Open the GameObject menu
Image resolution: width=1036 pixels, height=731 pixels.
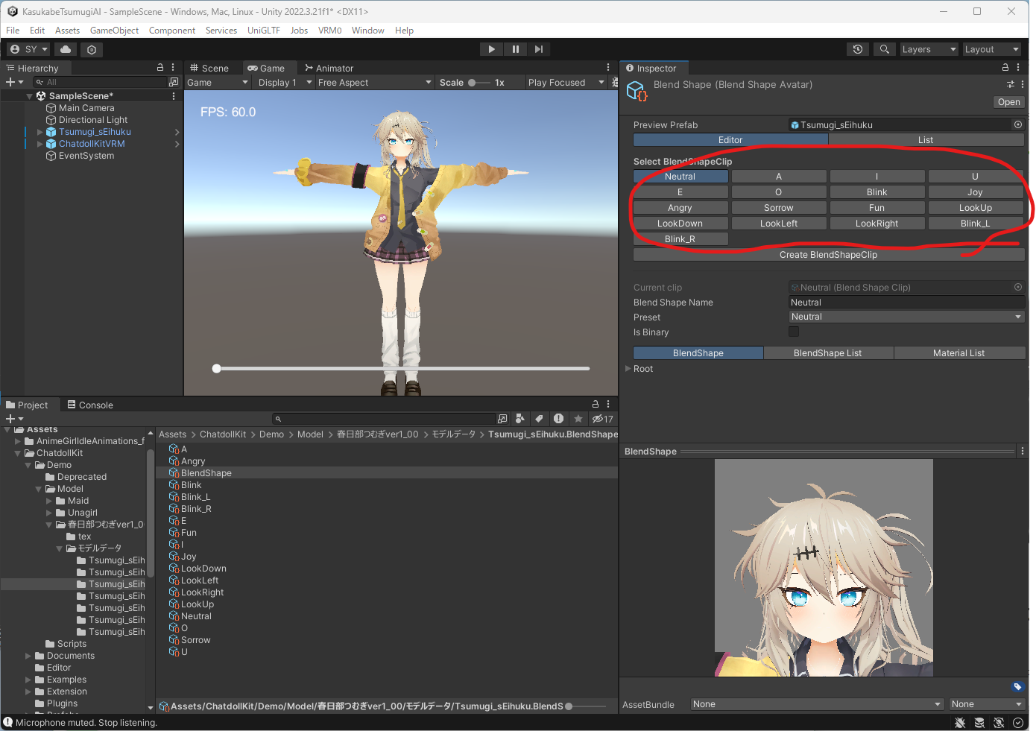(x=114, y=31)
